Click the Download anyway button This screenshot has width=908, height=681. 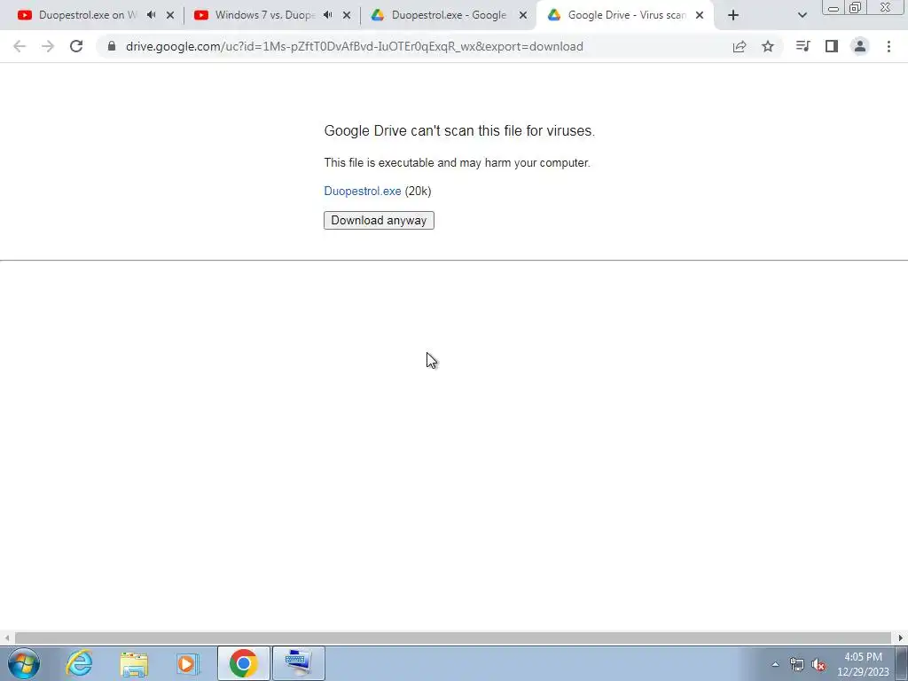(x=379, y=220)
